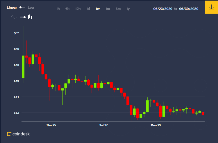
Task: Select the 1y time range
Action: (128, 9)
